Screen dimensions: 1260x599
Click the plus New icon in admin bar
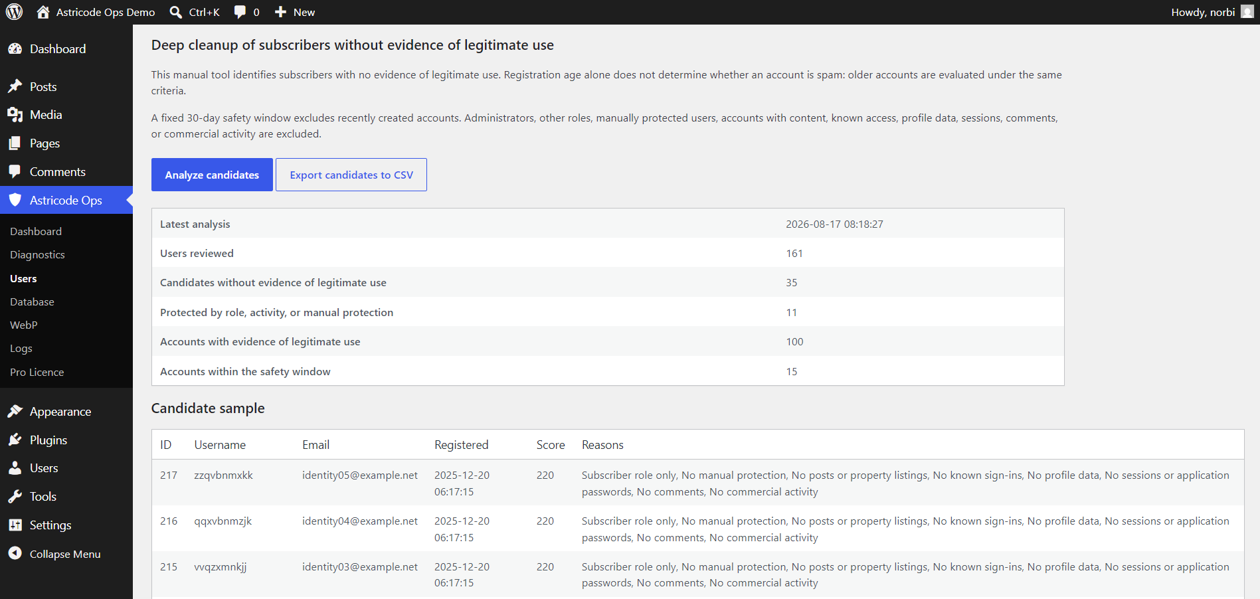[280, 12]
